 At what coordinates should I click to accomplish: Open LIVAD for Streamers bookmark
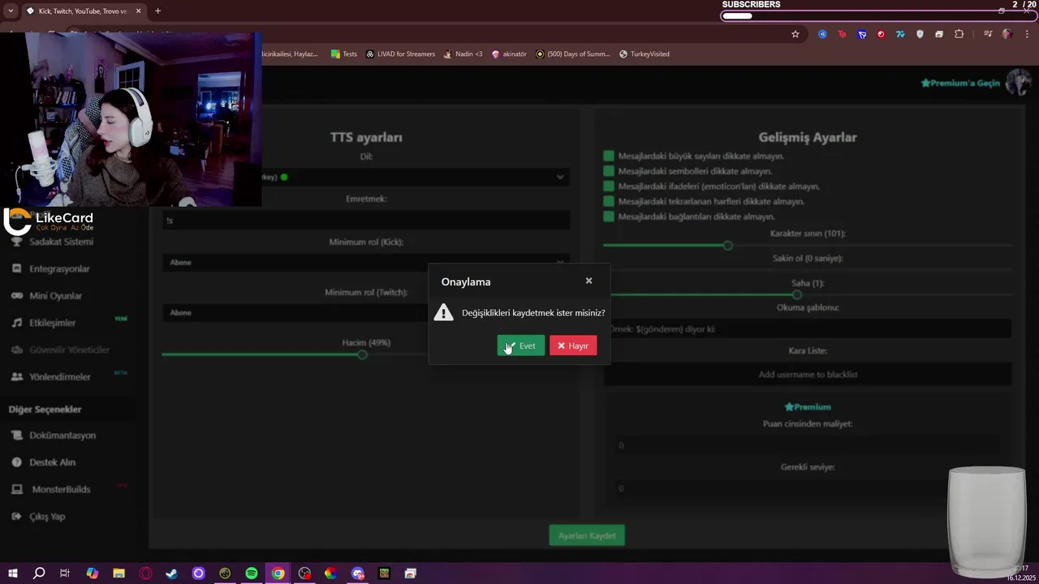[x=400, y=54]
